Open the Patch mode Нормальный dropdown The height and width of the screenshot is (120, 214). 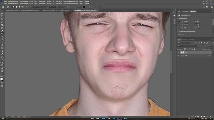click(39, 7)
